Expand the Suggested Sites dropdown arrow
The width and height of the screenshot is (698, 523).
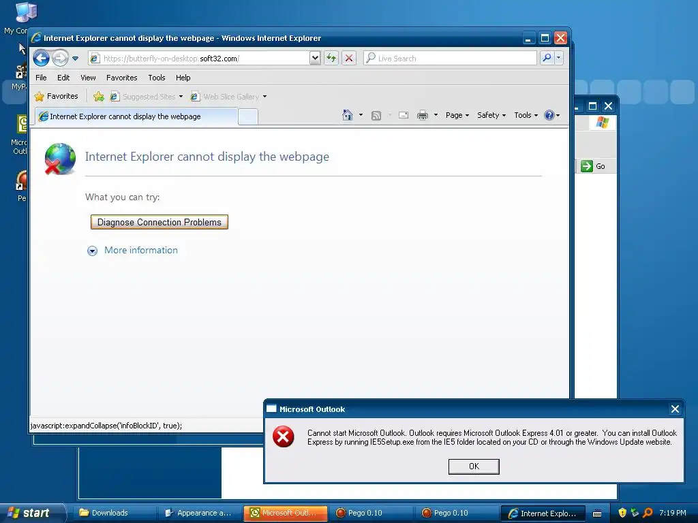tap(181, 97)
